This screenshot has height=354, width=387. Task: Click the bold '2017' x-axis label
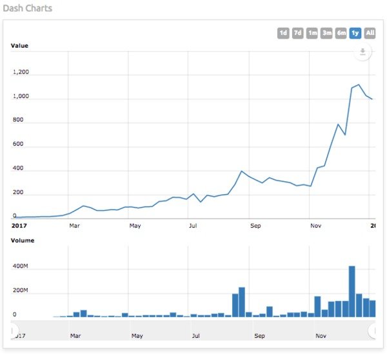[19, 226]
